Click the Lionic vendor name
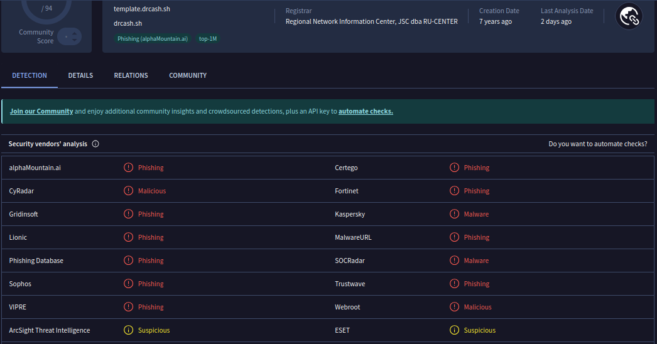The image size is (657, 344). pos(18,237)
